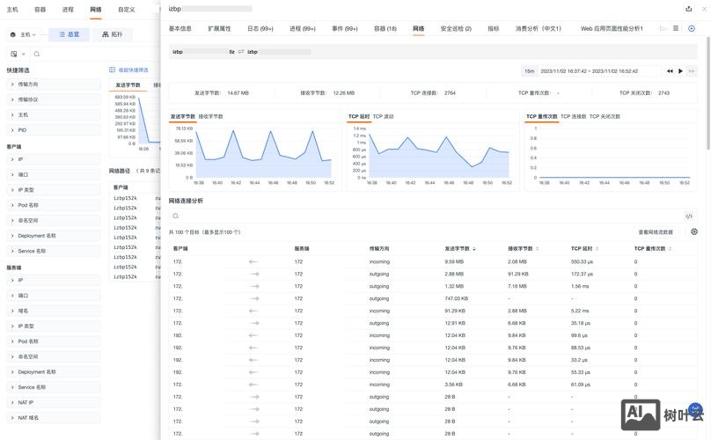Click the rewind time range icon
The height and width of the screenshot is (440, 711).
(x=670, y=71)
